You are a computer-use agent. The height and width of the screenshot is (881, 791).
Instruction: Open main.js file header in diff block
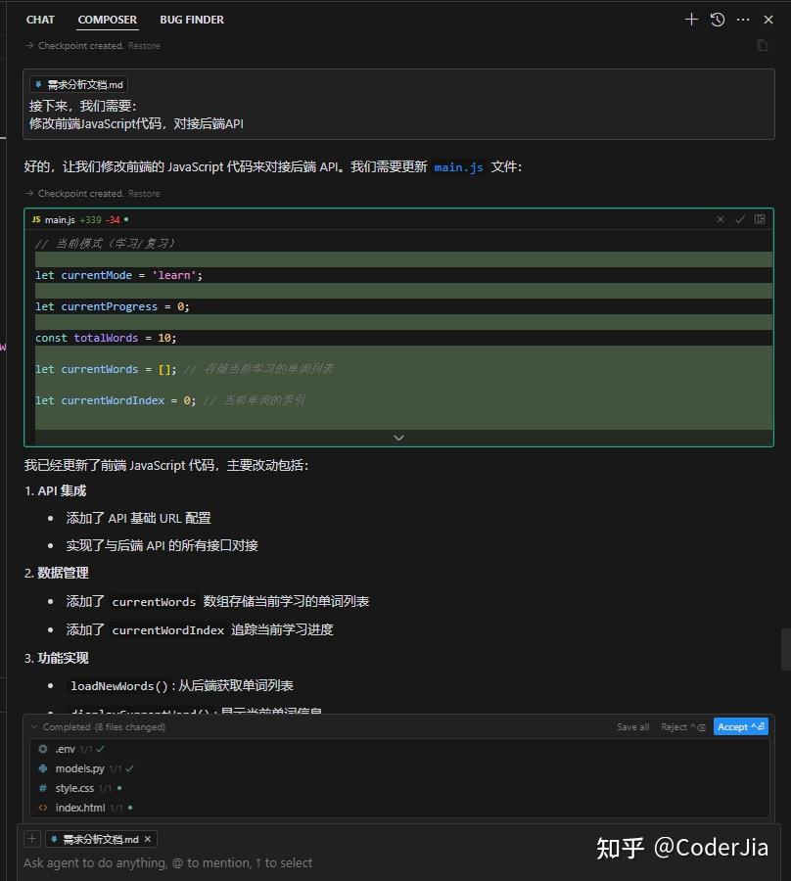(60, 219)
